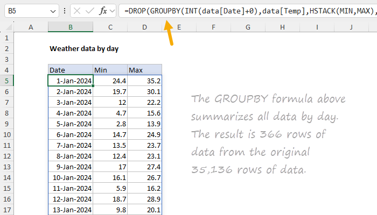Select column E header

[179, 27]
